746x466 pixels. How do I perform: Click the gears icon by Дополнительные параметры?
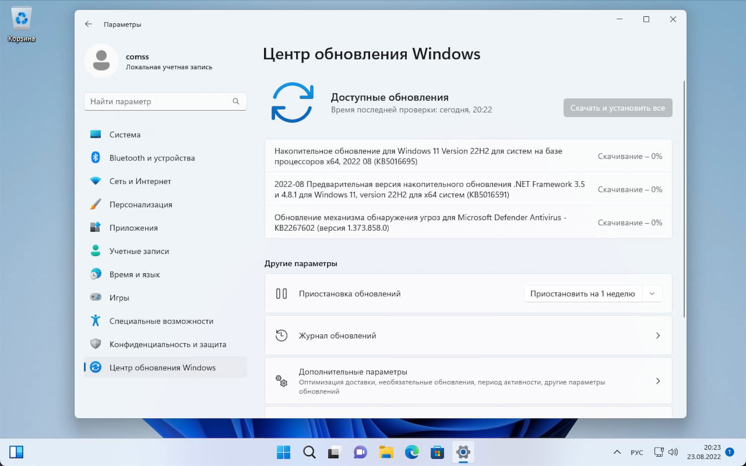pyautogui.click(x=281, y=381)
